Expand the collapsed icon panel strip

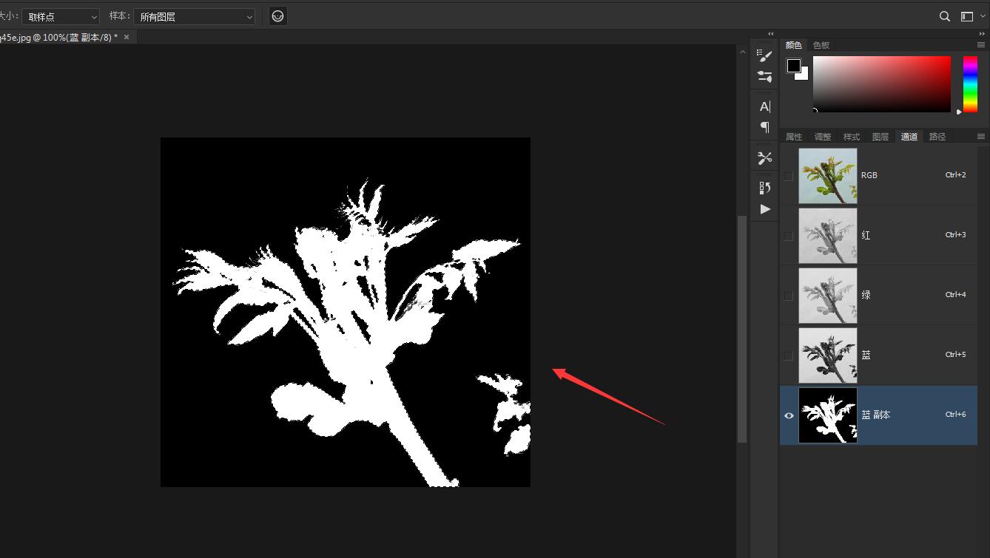[x=770, y=34]
